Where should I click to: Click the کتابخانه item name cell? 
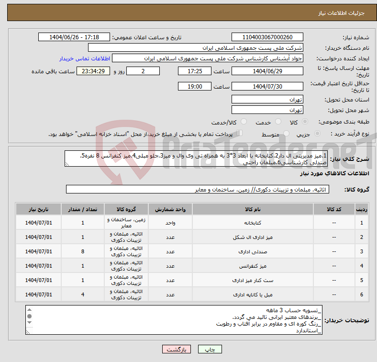253,223
